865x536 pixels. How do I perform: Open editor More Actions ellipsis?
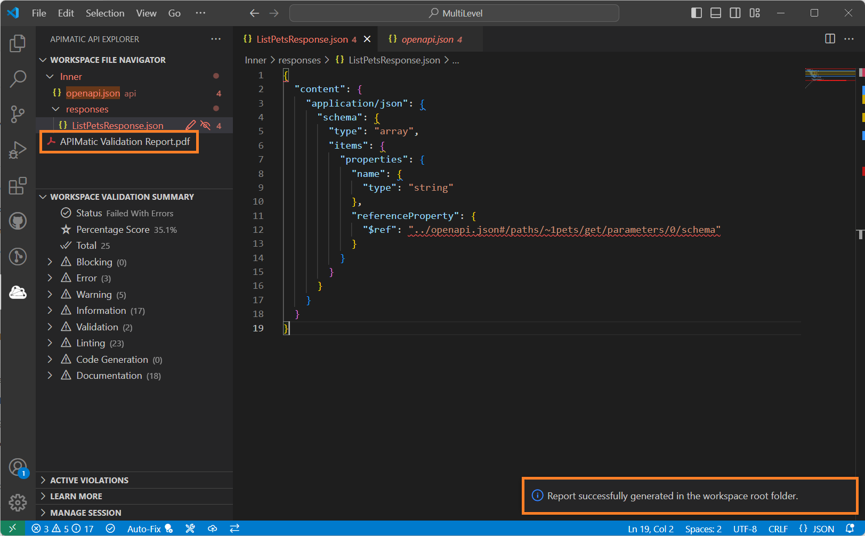point(849,39)
